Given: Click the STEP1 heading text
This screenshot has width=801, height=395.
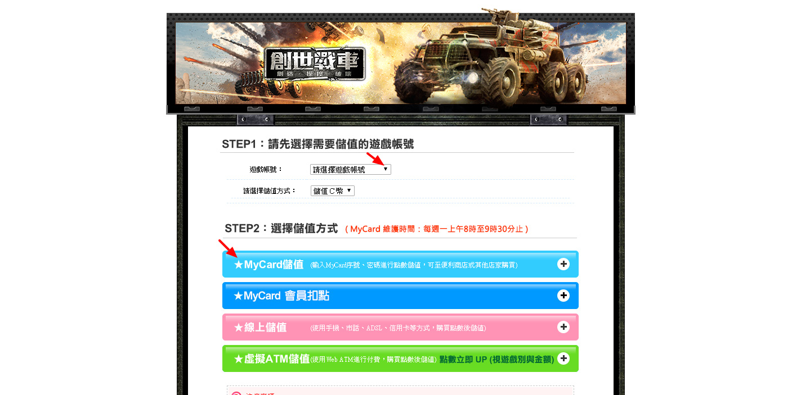Looking at the screenshot, I should 317,144.
